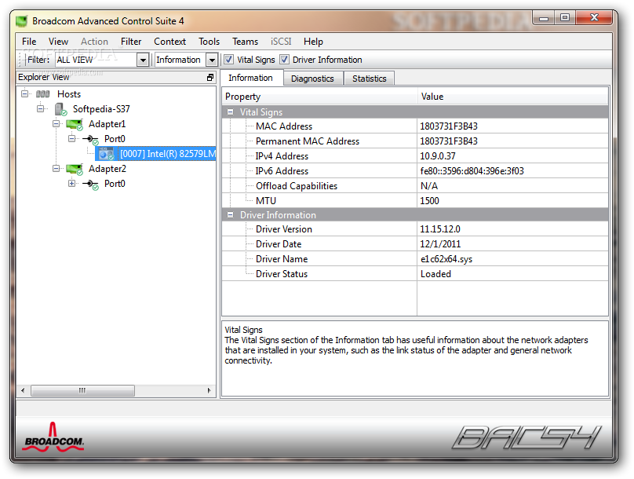Click the Broadcom logo

pyautogui.click(x=54, y=437)
